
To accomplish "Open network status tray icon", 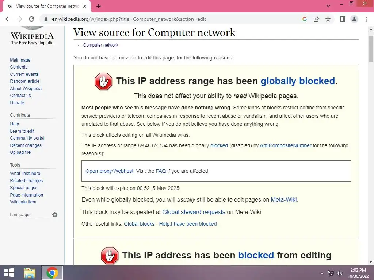I will pyautogui.click(x=331, y=273).
